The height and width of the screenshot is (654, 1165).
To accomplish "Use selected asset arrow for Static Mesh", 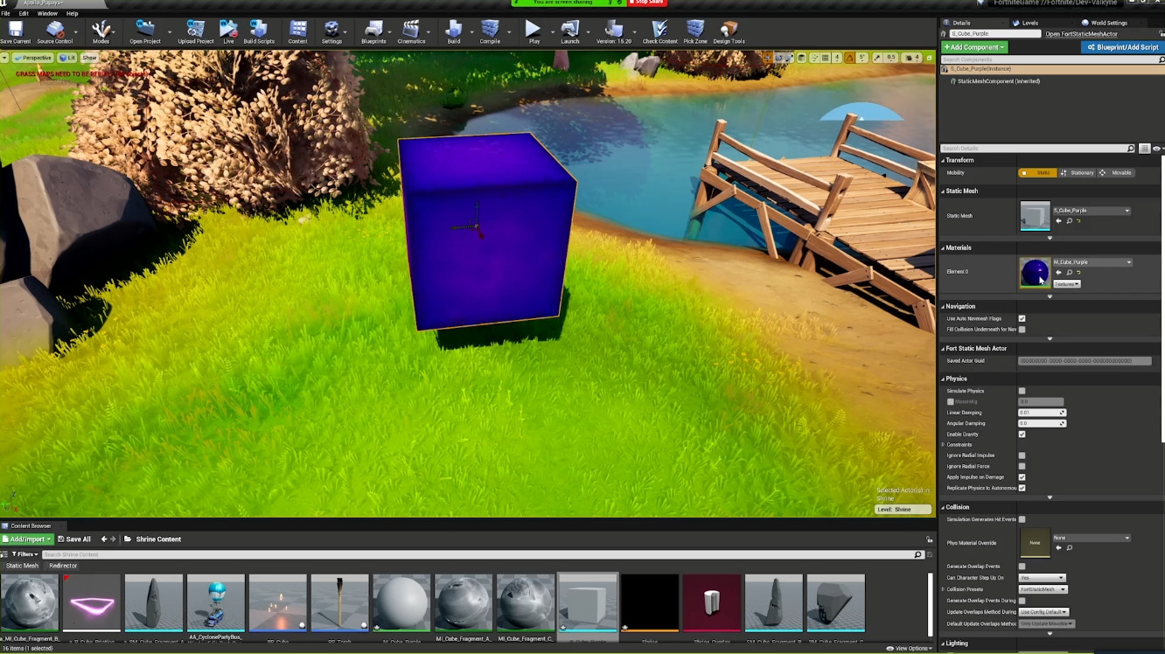I will tap(1058, 221).
